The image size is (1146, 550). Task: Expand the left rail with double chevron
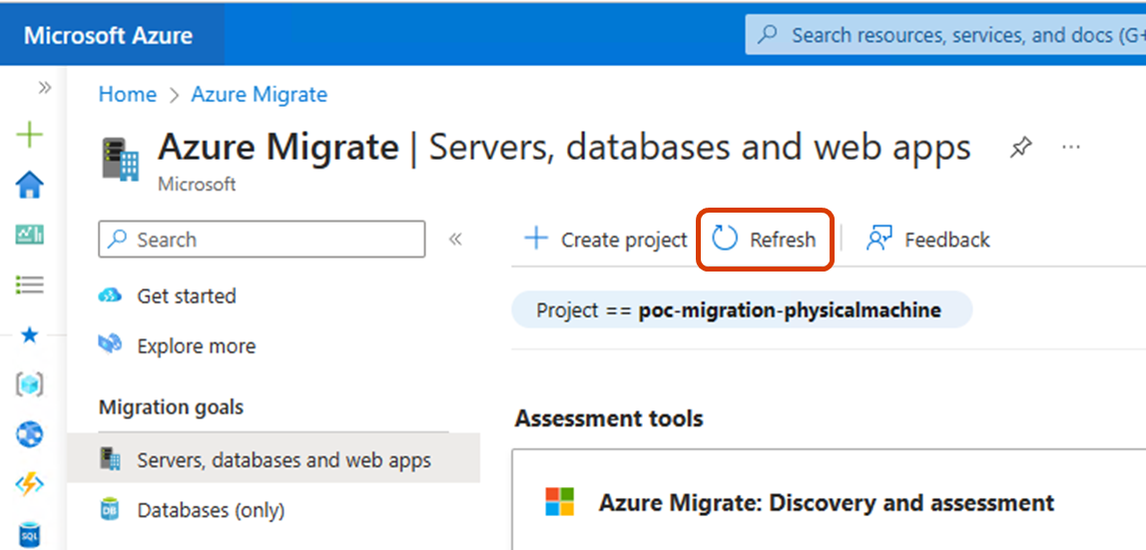pyautogui.click(x=45, y=88)
